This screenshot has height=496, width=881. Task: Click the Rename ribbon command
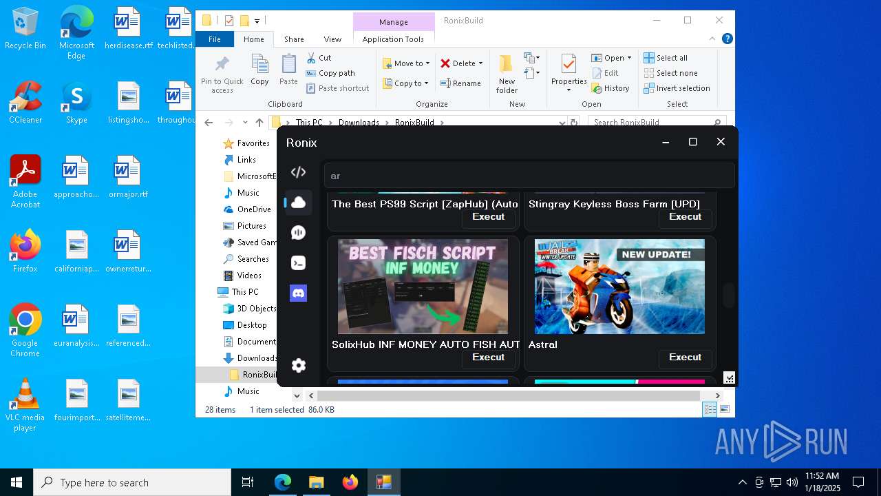coord(460,83)
